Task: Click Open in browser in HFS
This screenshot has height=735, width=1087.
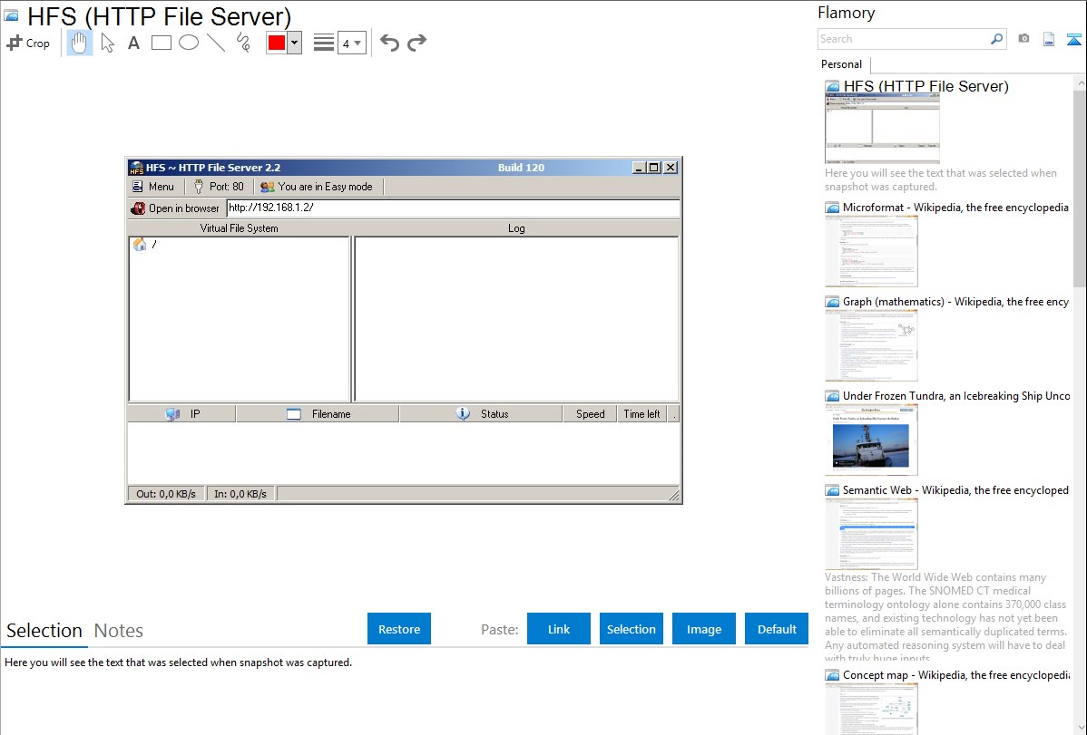Action: [175, 208]
